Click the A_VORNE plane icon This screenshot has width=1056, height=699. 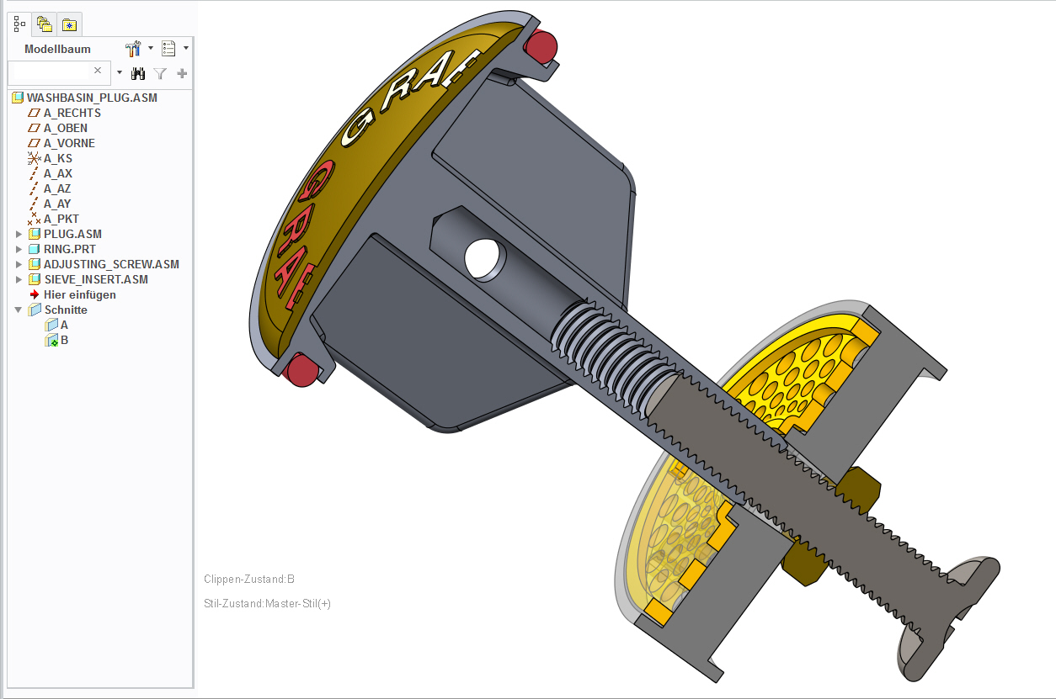35,143
